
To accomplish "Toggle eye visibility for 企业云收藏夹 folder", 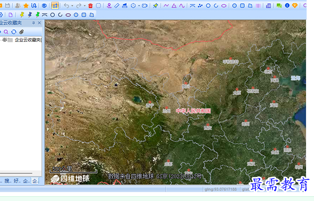I will [x=5, y=40].
